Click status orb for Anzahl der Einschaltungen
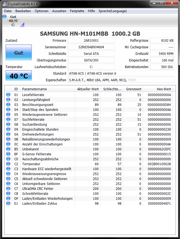The width and height of the screenshot is (180, 239). pos(8,144)
